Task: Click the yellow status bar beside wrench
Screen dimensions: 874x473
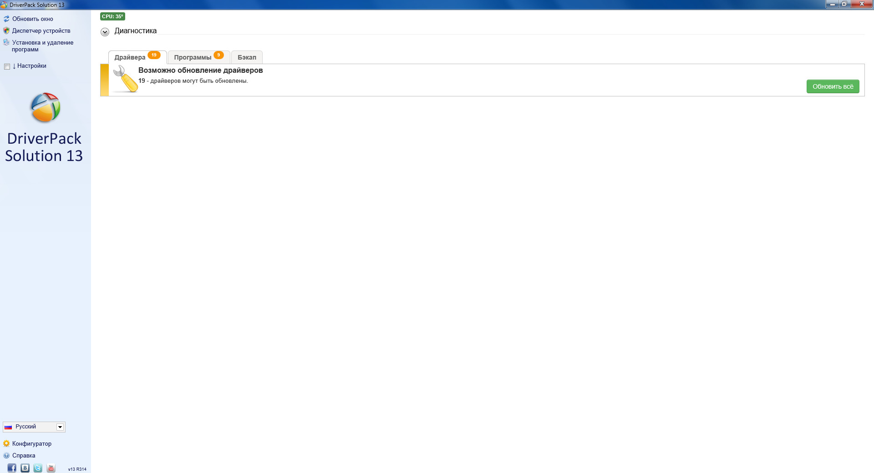Action: (104, 80)
